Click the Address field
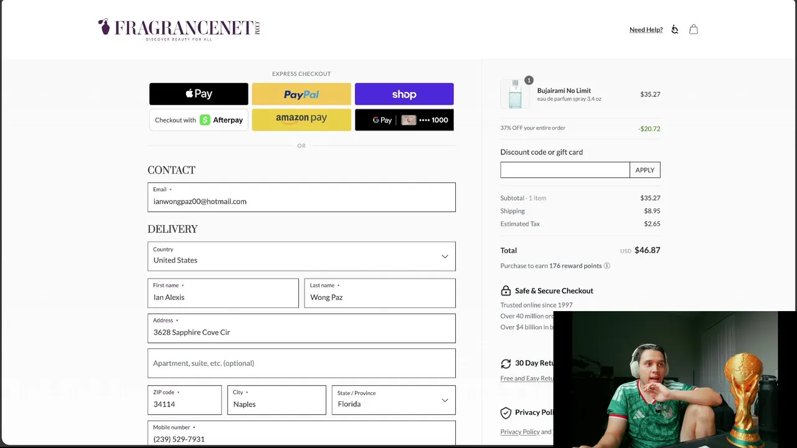This screenshot has height=448, width=797. tap(301, 329)
